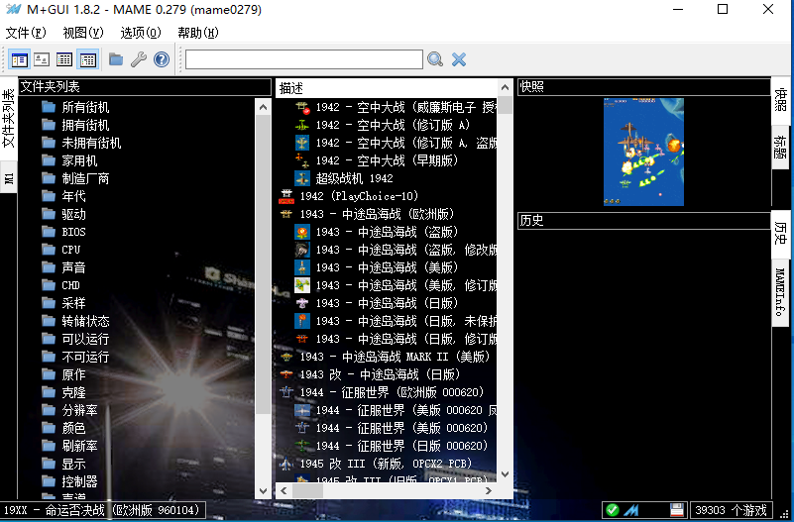
Task: Open the 文件(F) menu
Action: point(26,33)
